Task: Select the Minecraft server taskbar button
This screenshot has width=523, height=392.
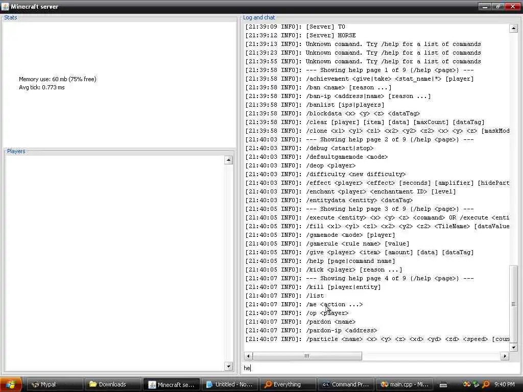Action: coord(171,384)
